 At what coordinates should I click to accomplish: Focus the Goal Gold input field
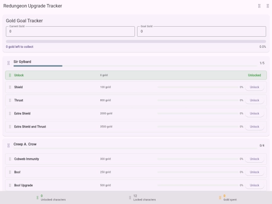pyautogui.click(x=201, y=31)
